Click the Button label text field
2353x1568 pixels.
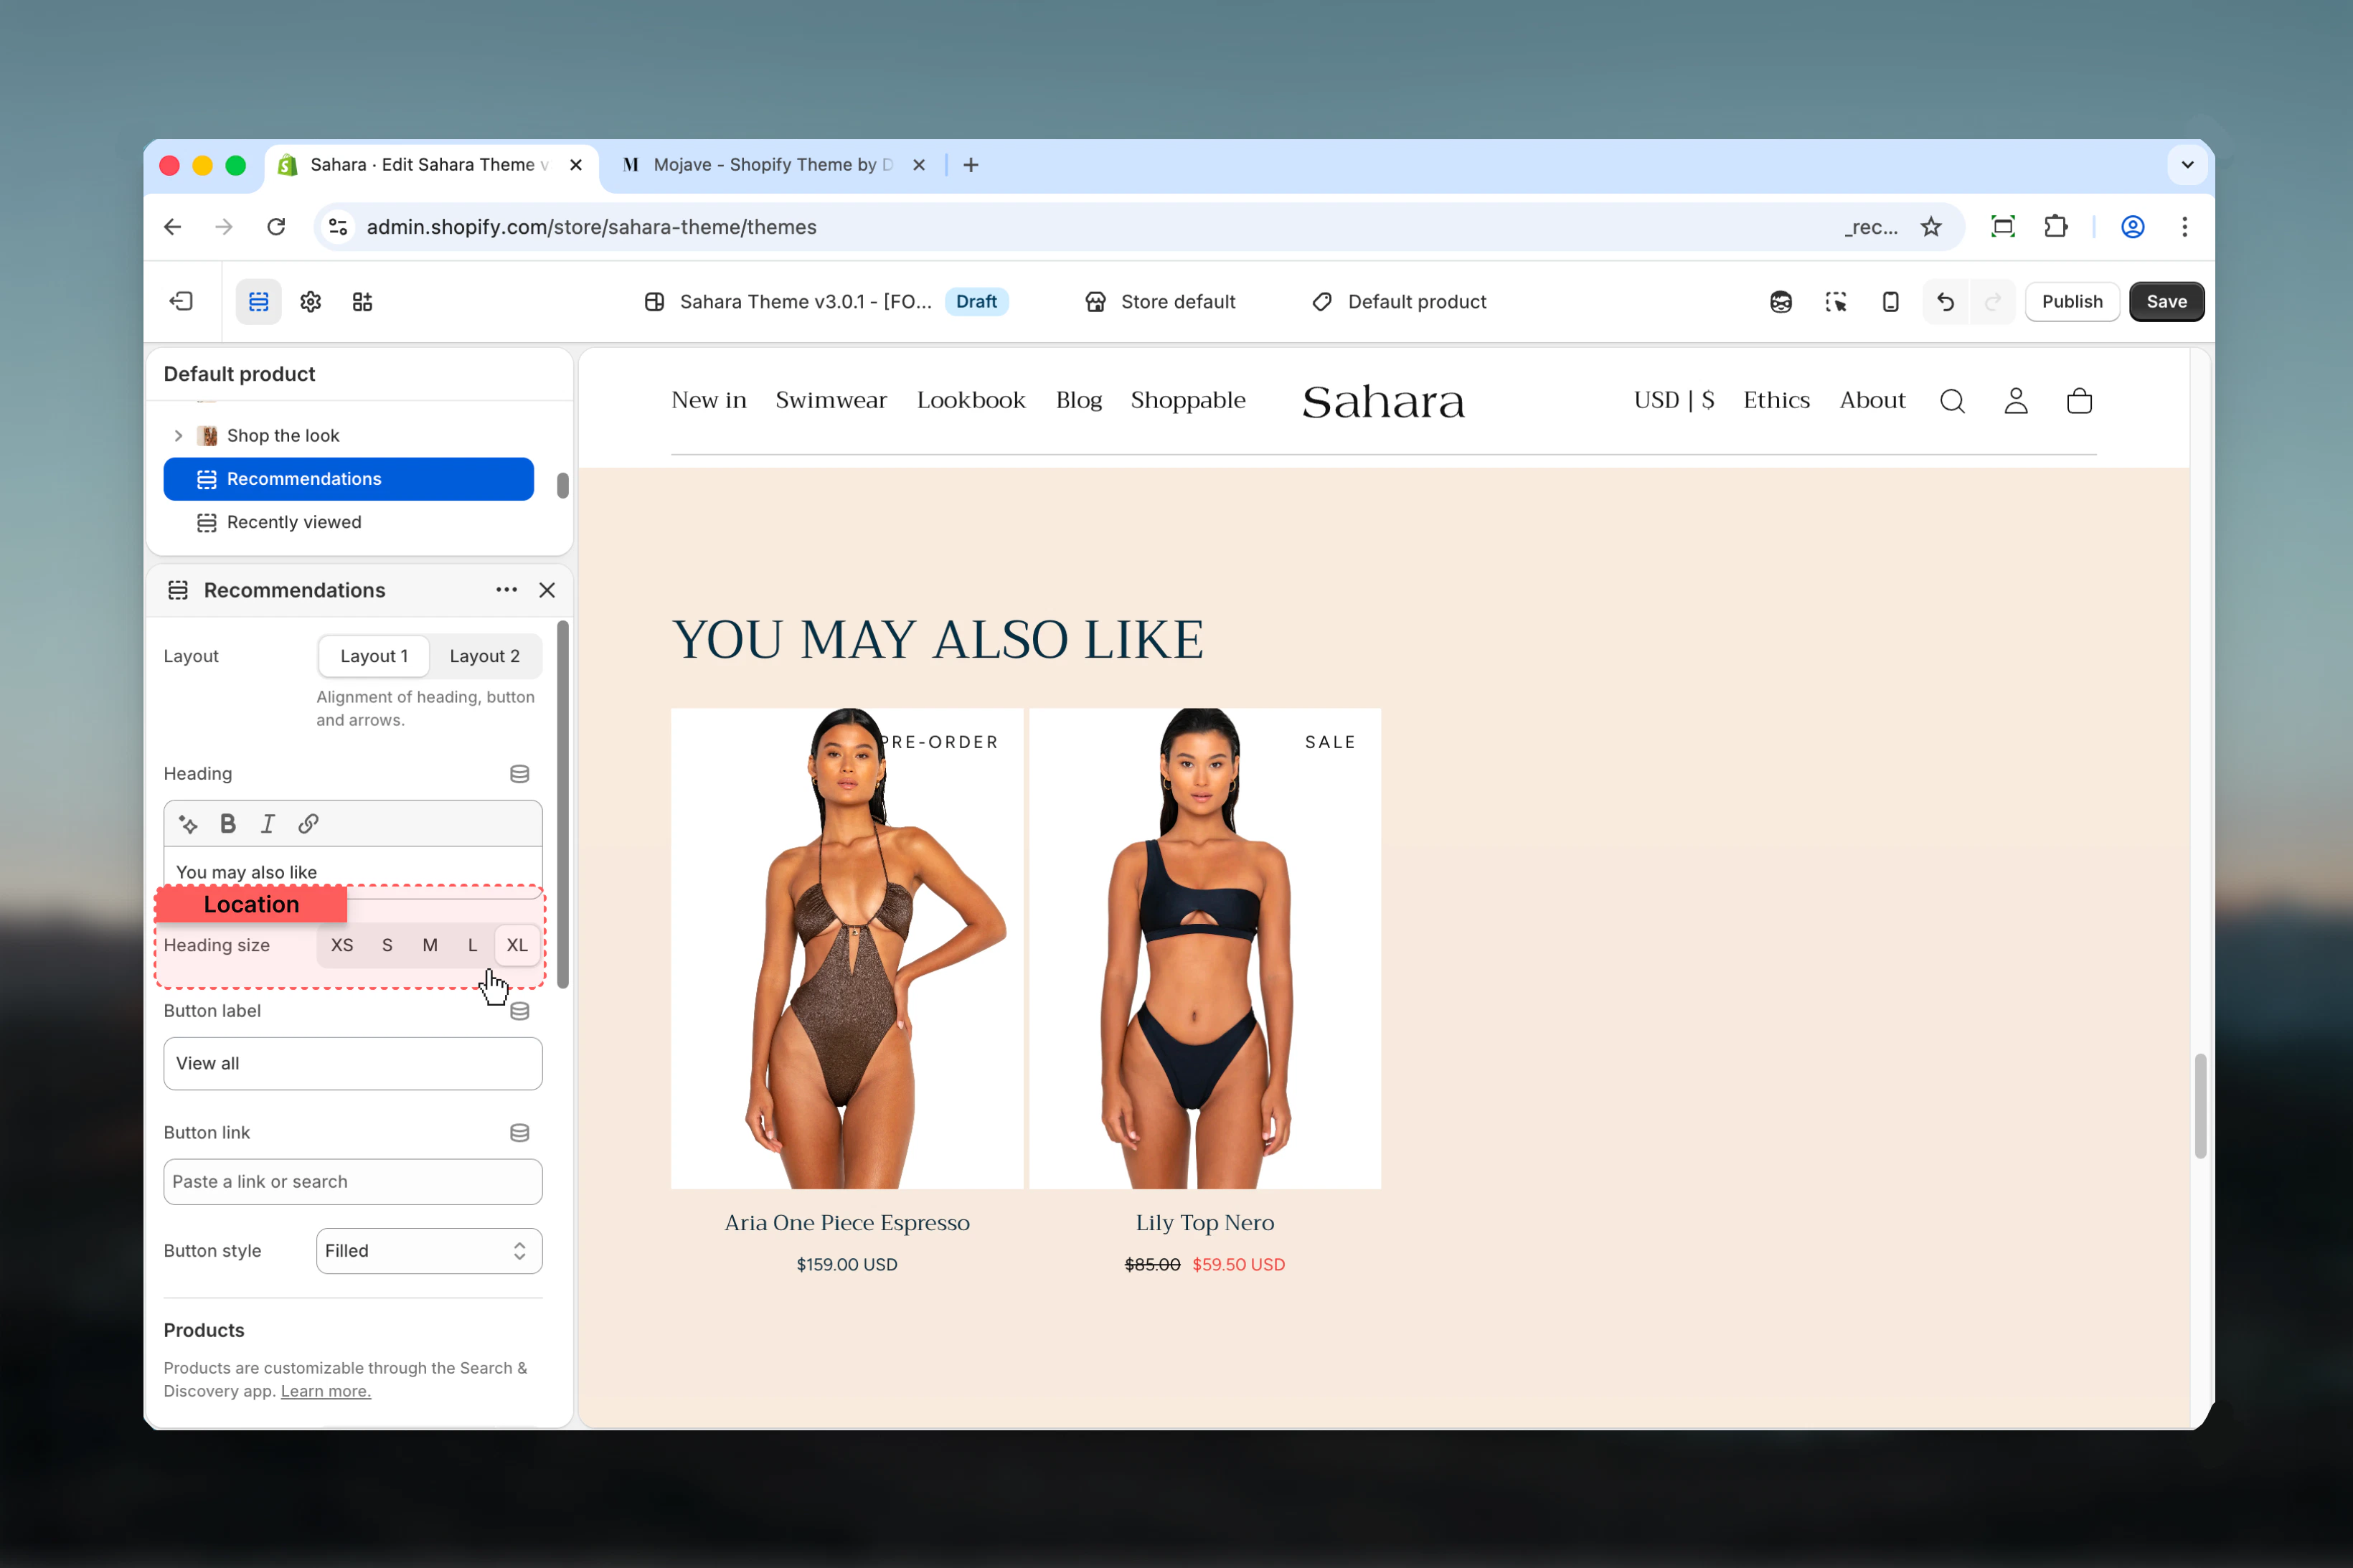click(x=353, y=1064)
